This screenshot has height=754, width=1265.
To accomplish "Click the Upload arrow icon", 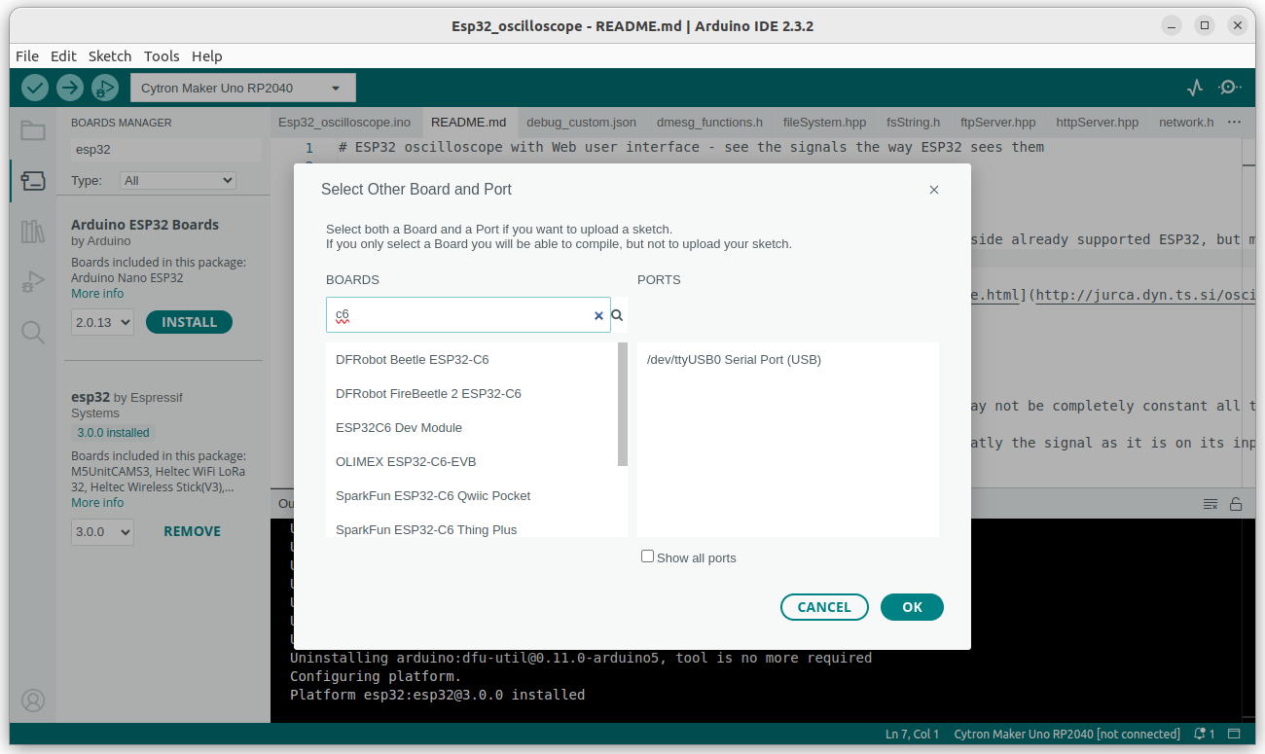I will click(x=69, y=88).
